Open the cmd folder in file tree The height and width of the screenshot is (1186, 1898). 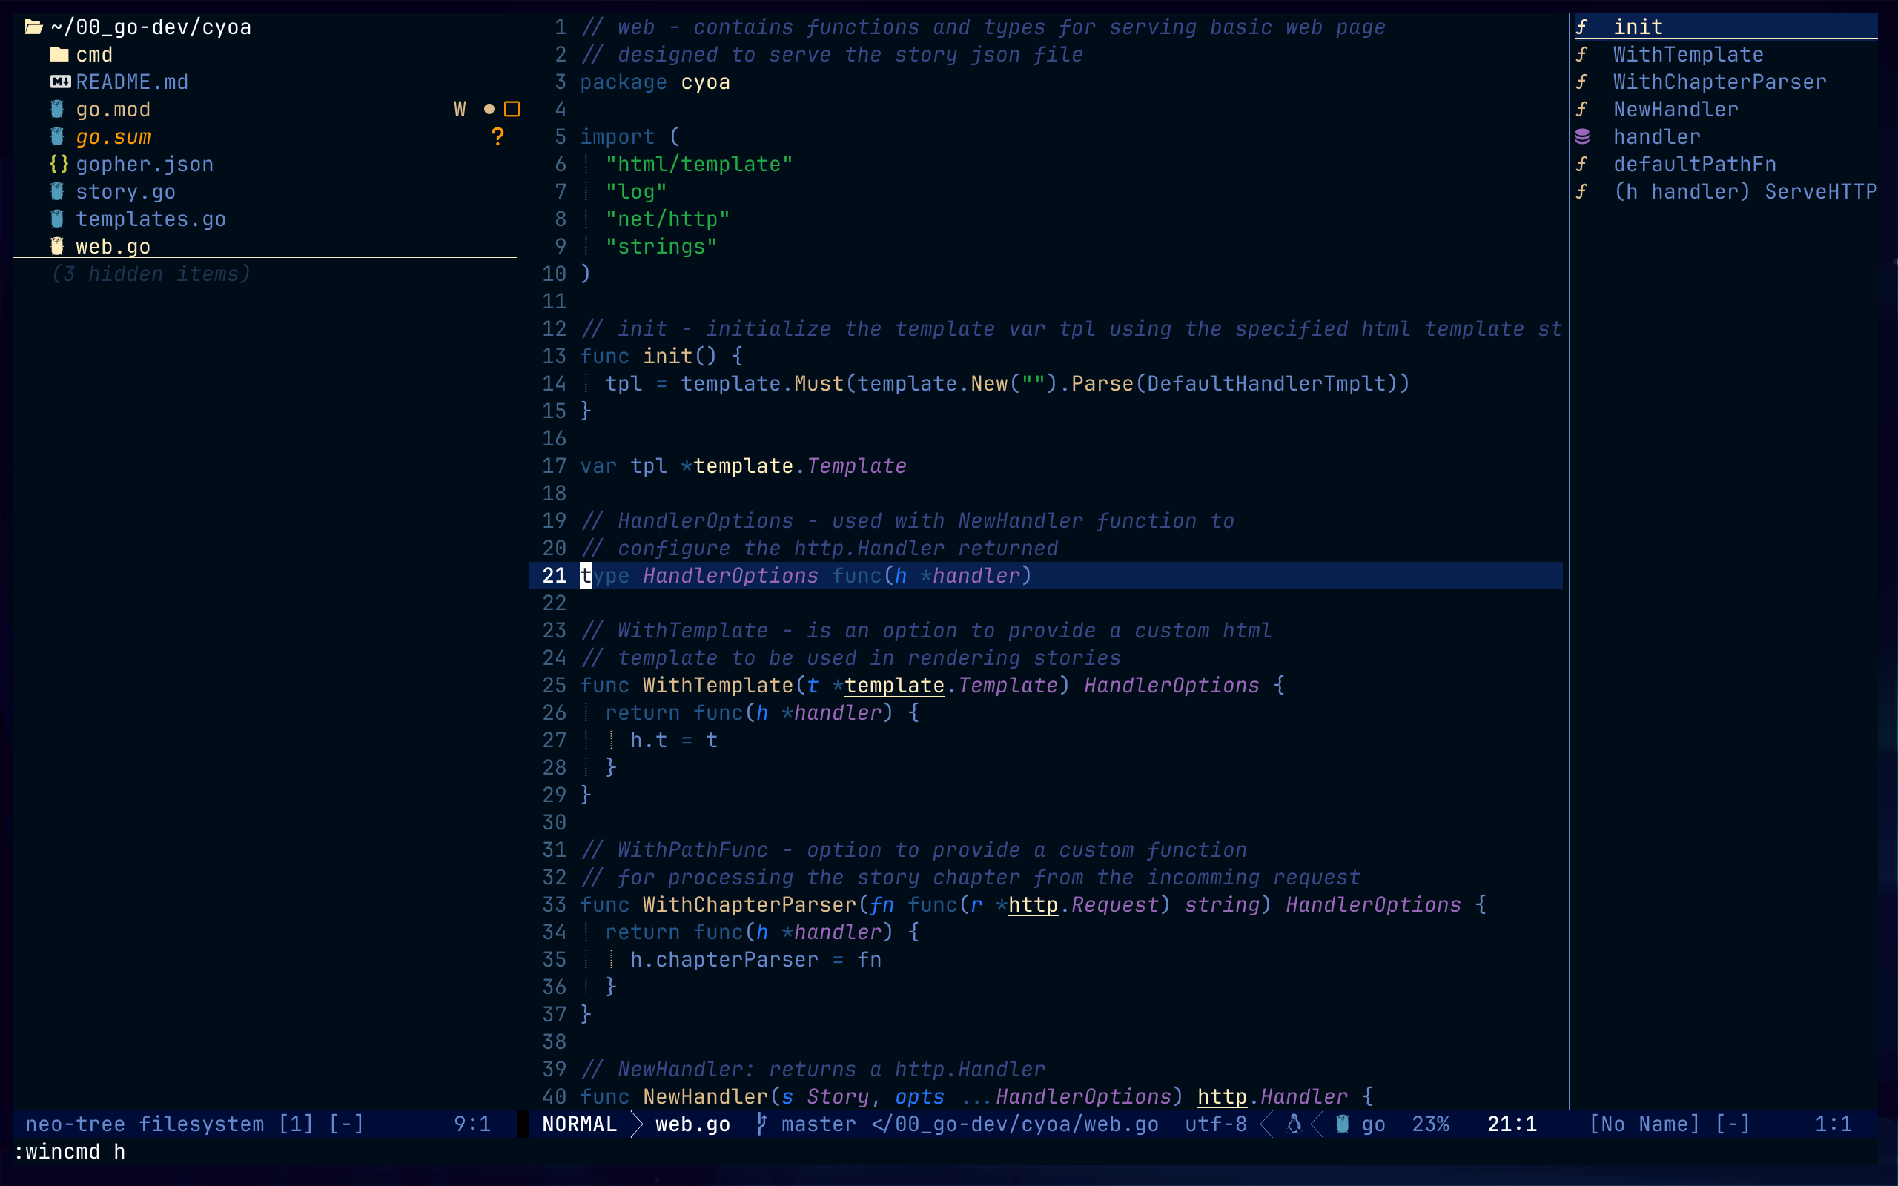[x=94, y=55]
